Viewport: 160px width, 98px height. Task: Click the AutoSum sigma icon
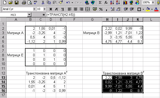pos(100,2)
